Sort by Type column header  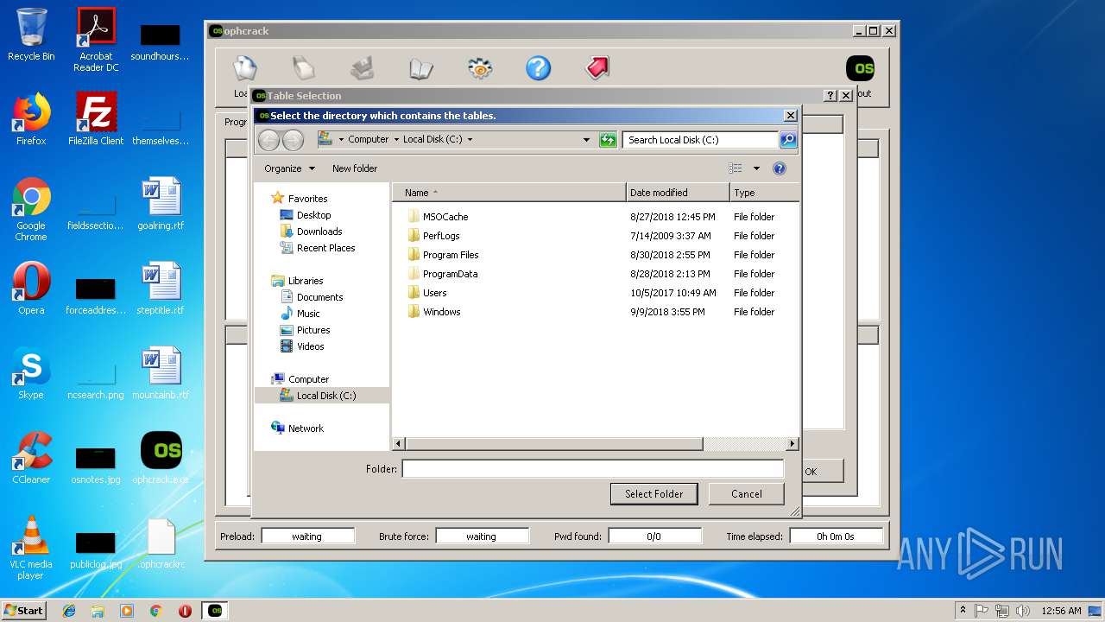[765, 193]
